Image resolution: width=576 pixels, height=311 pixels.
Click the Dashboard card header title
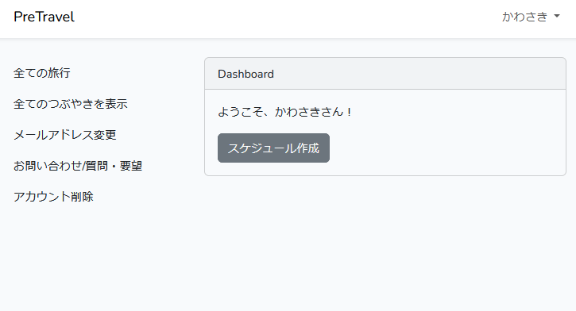245,74
